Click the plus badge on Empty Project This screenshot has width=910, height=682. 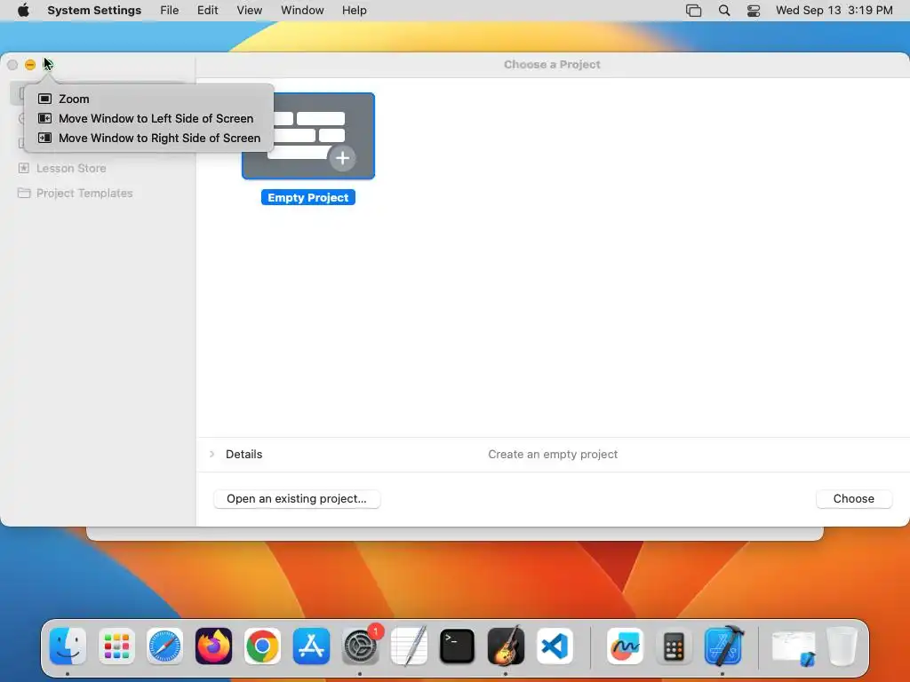pos(342,158)
